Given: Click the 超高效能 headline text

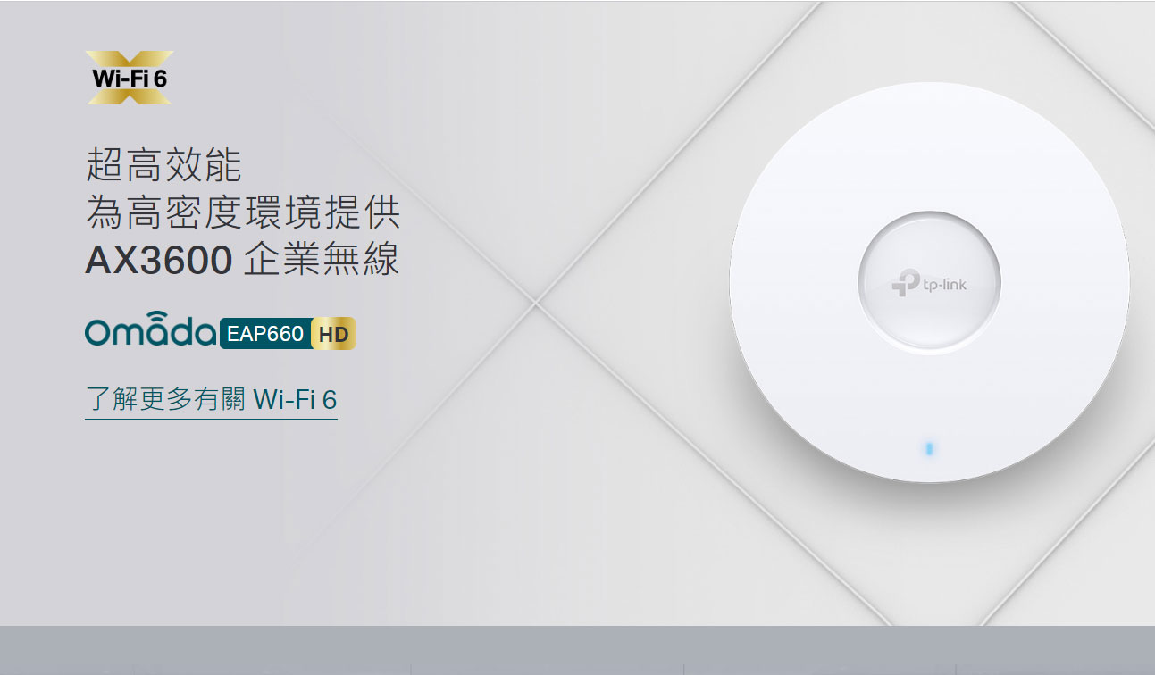Looking at the screenshot, I should click(163, 165).
